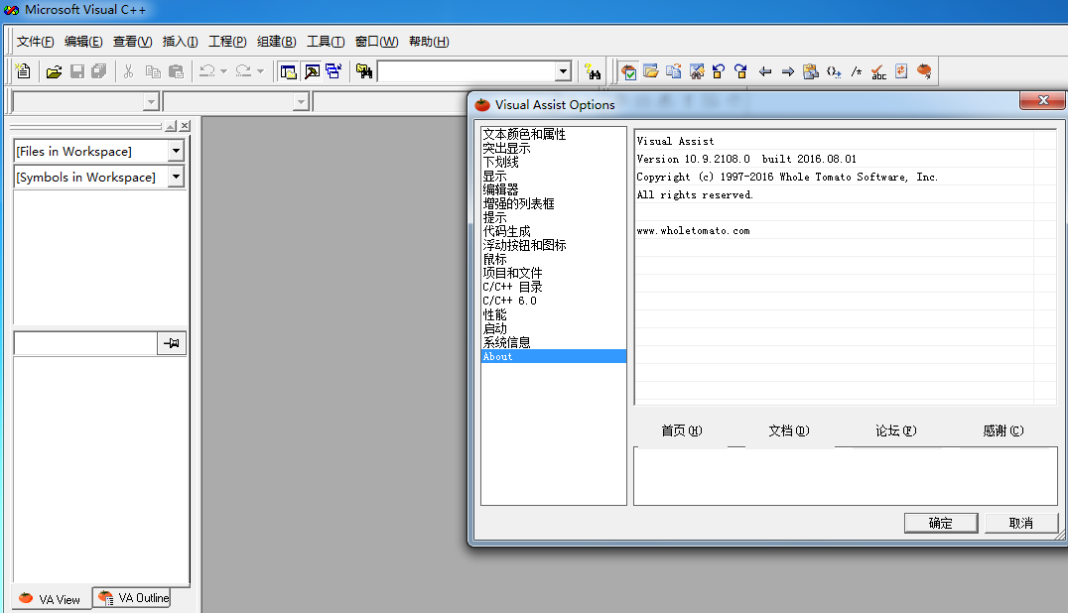The width and height of the screenshot is (1068, 613).
Task: Click VA reparse refresh document icon
Action: (x=901, y=71)
